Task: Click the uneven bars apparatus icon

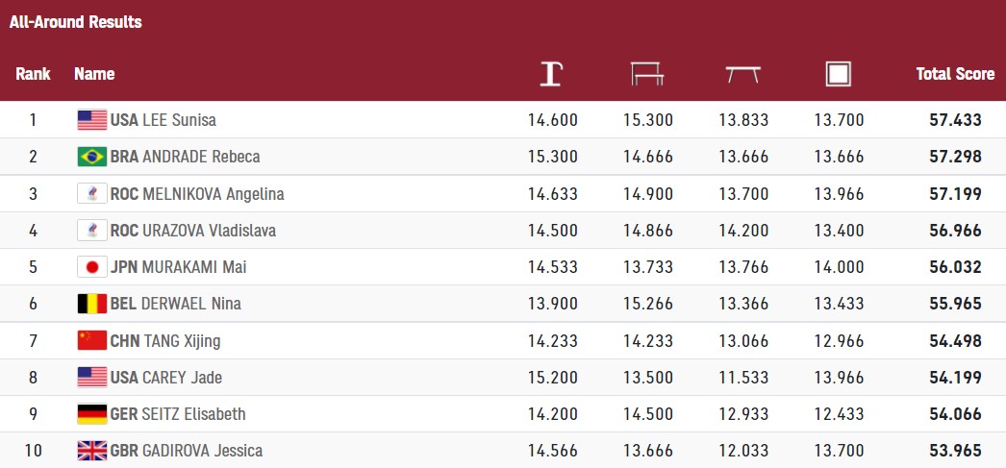Action: tap(647, 74)
